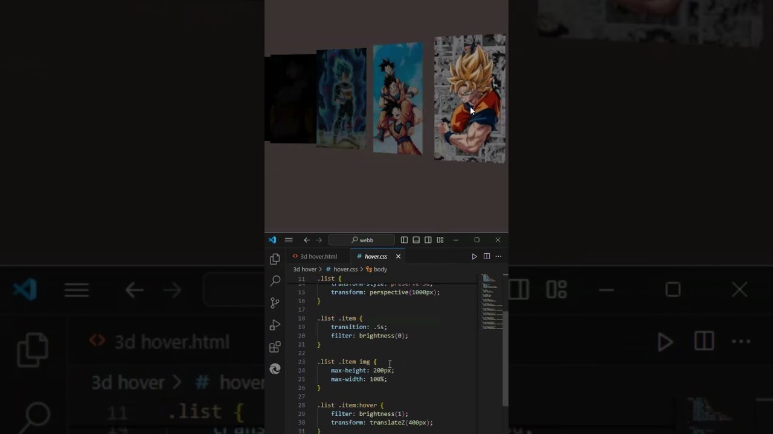Click the code minimap preview
The height and width of the screenshot is (434, 773).
pyautogui.click(x=490, y=303)
